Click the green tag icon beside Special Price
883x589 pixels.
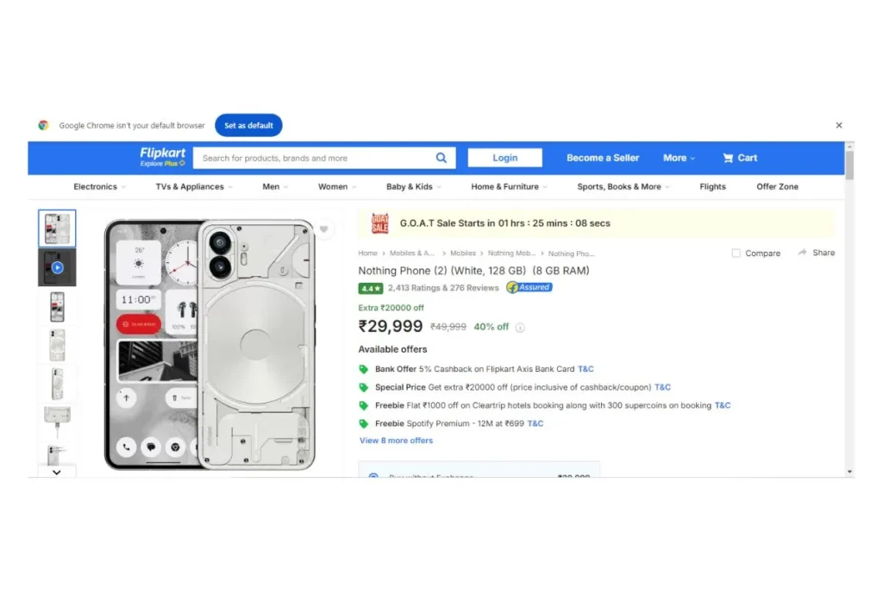[x=364, y=387]
